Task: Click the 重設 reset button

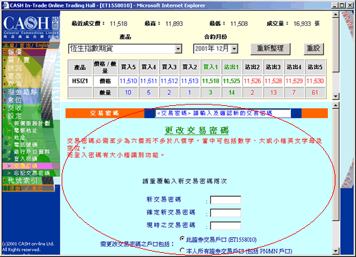Action: [314, 49]
